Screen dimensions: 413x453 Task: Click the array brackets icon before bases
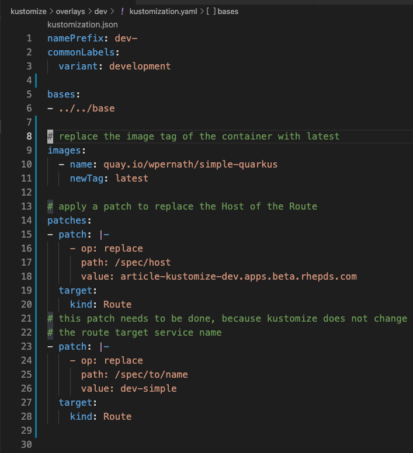211,12
